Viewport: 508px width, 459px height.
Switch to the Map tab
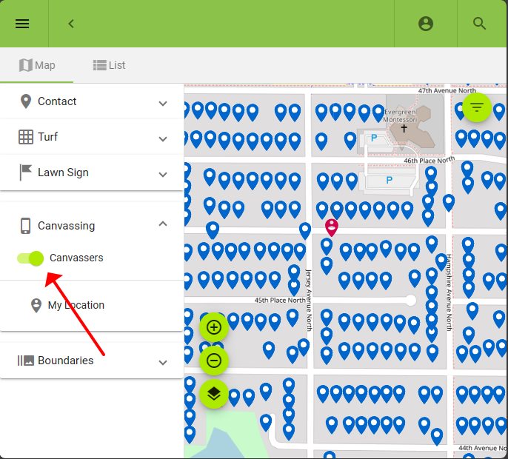coord(36,65)
